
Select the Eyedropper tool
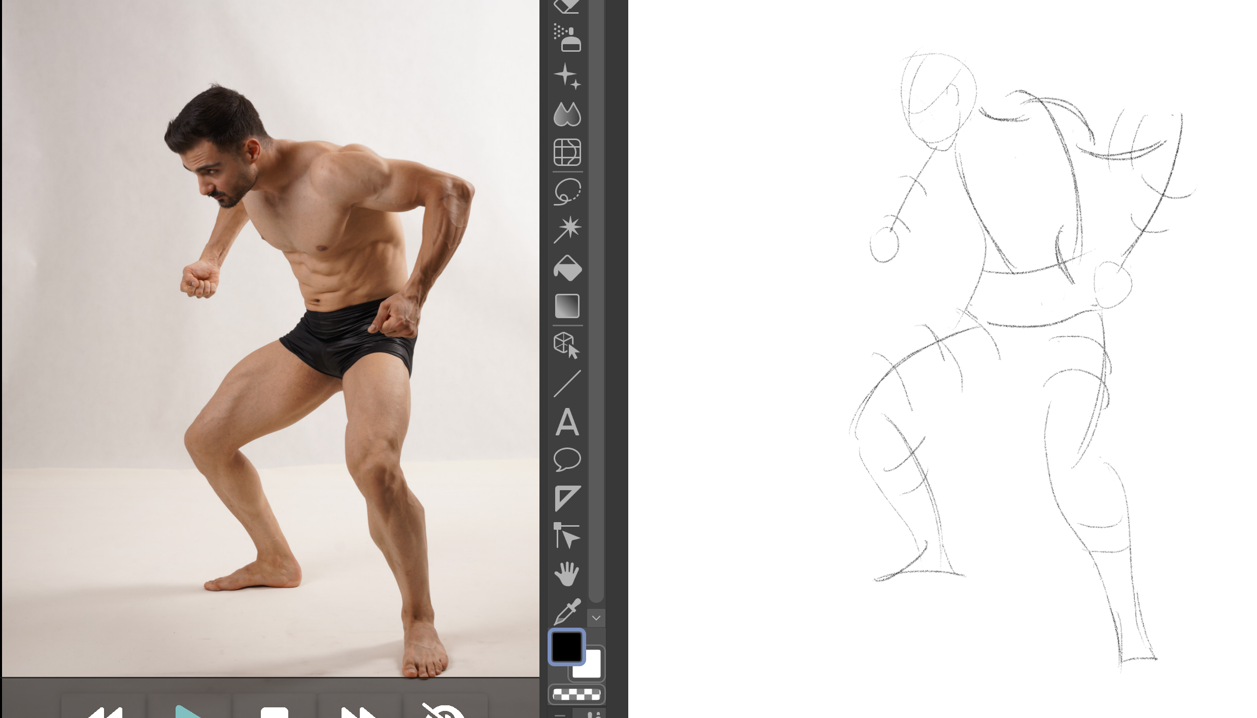pos(567,612)
